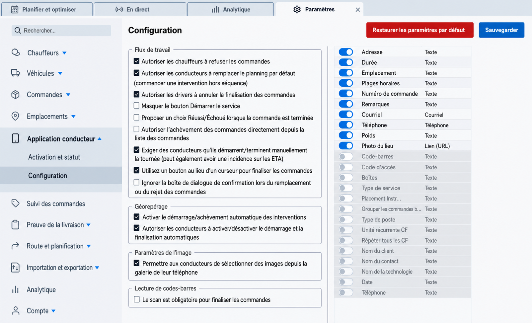This screenshot has width=532, height=323.
Task: Expand the Véhicules dropdown arrow
Action: click(60, 73)
